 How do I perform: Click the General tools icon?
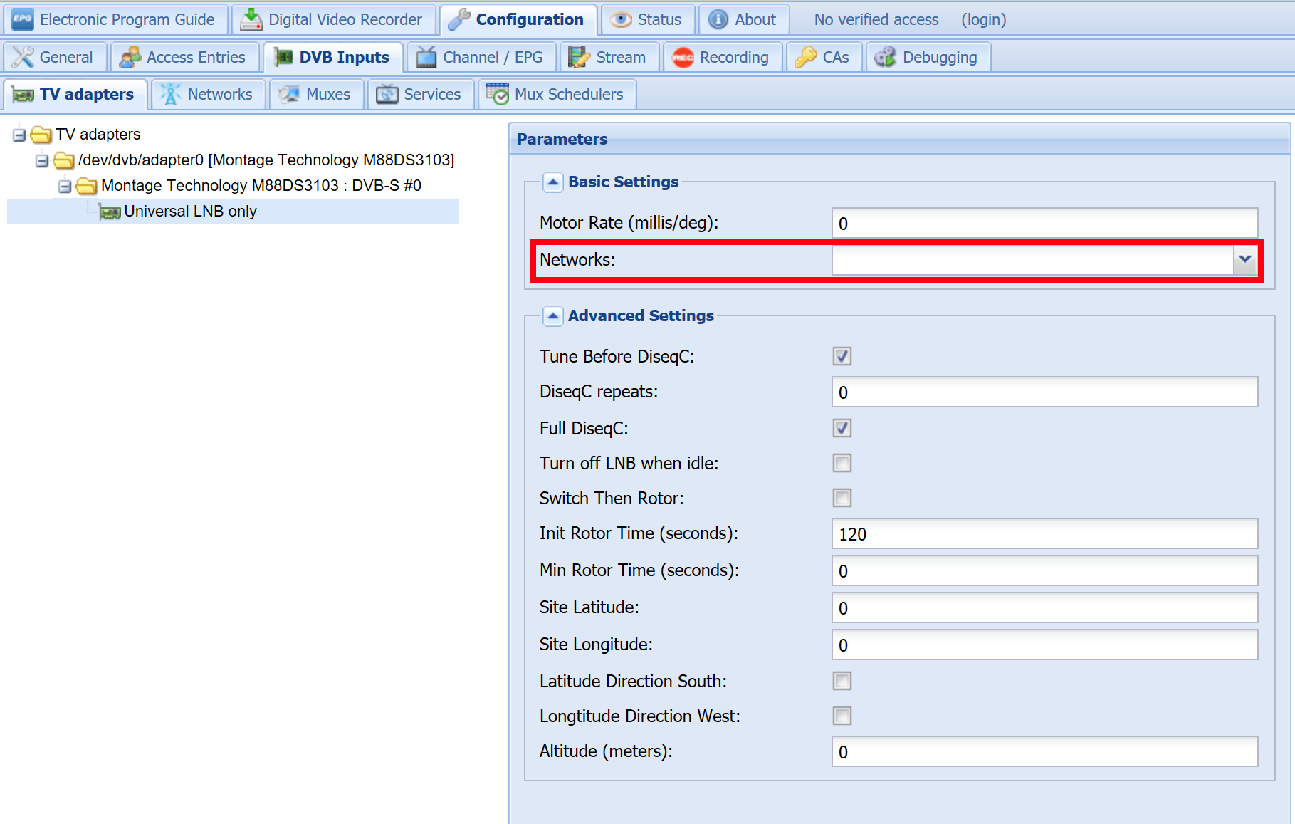point(23,57)
